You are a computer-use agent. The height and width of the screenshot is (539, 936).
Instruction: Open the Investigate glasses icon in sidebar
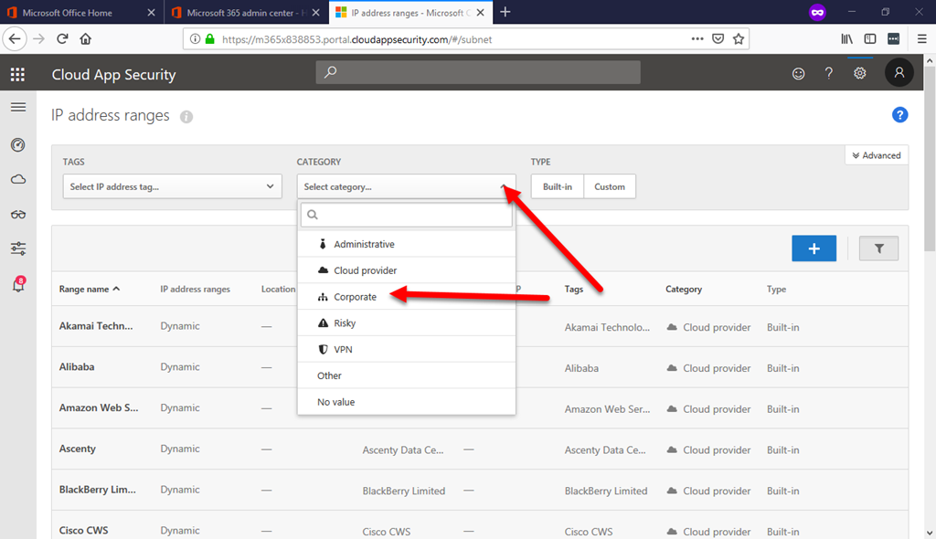(x=18, y=215)
